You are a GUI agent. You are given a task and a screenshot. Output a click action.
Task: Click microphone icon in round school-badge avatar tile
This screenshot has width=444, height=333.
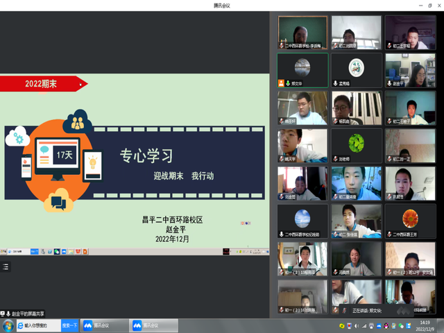click(x=336, y=83)
